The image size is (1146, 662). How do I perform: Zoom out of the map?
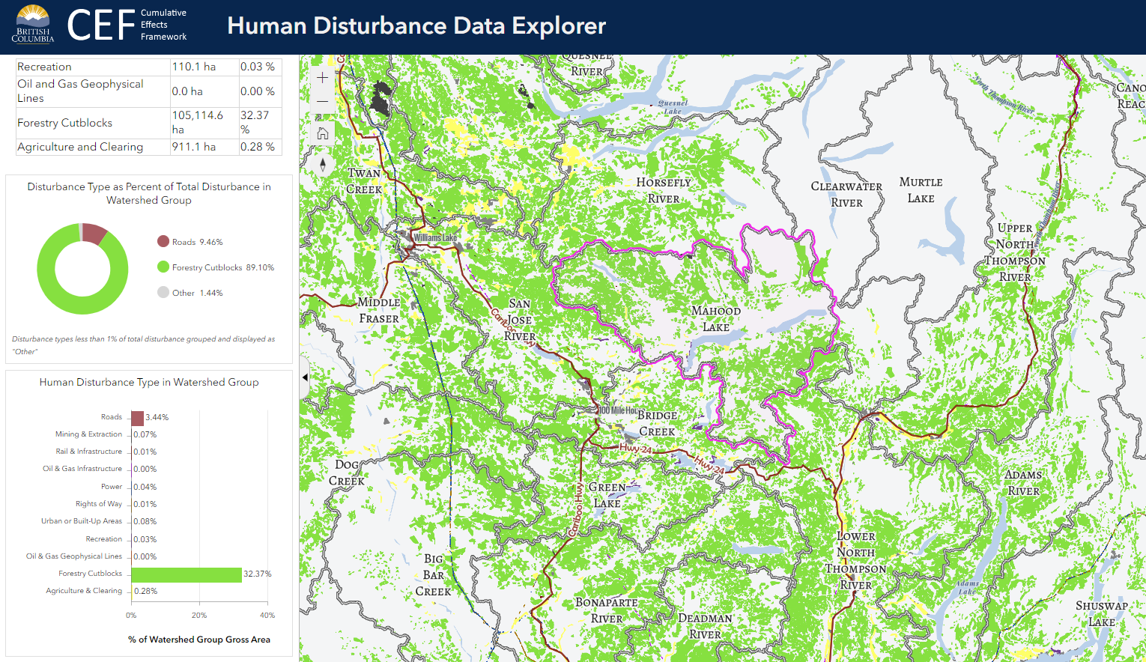click(323, 102)
